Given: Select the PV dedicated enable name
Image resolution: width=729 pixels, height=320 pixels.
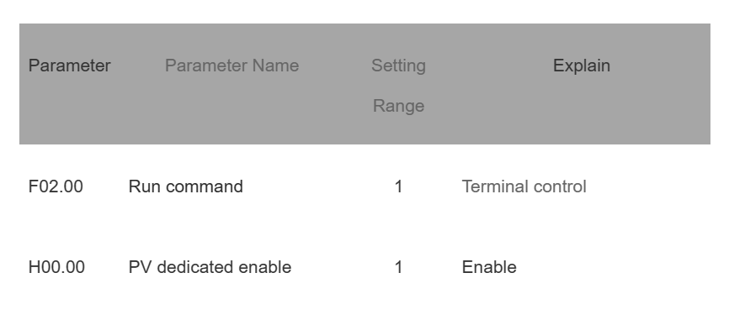Looking at the screenshot, I should [x=210, y=267].
